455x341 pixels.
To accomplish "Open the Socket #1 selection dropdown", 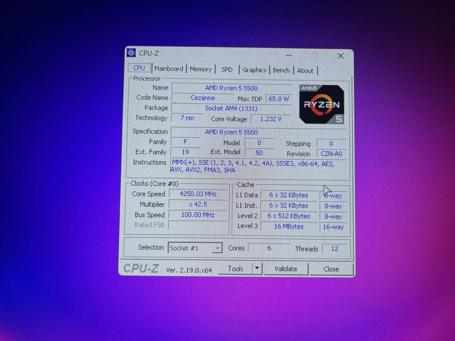I will (195, 248).
